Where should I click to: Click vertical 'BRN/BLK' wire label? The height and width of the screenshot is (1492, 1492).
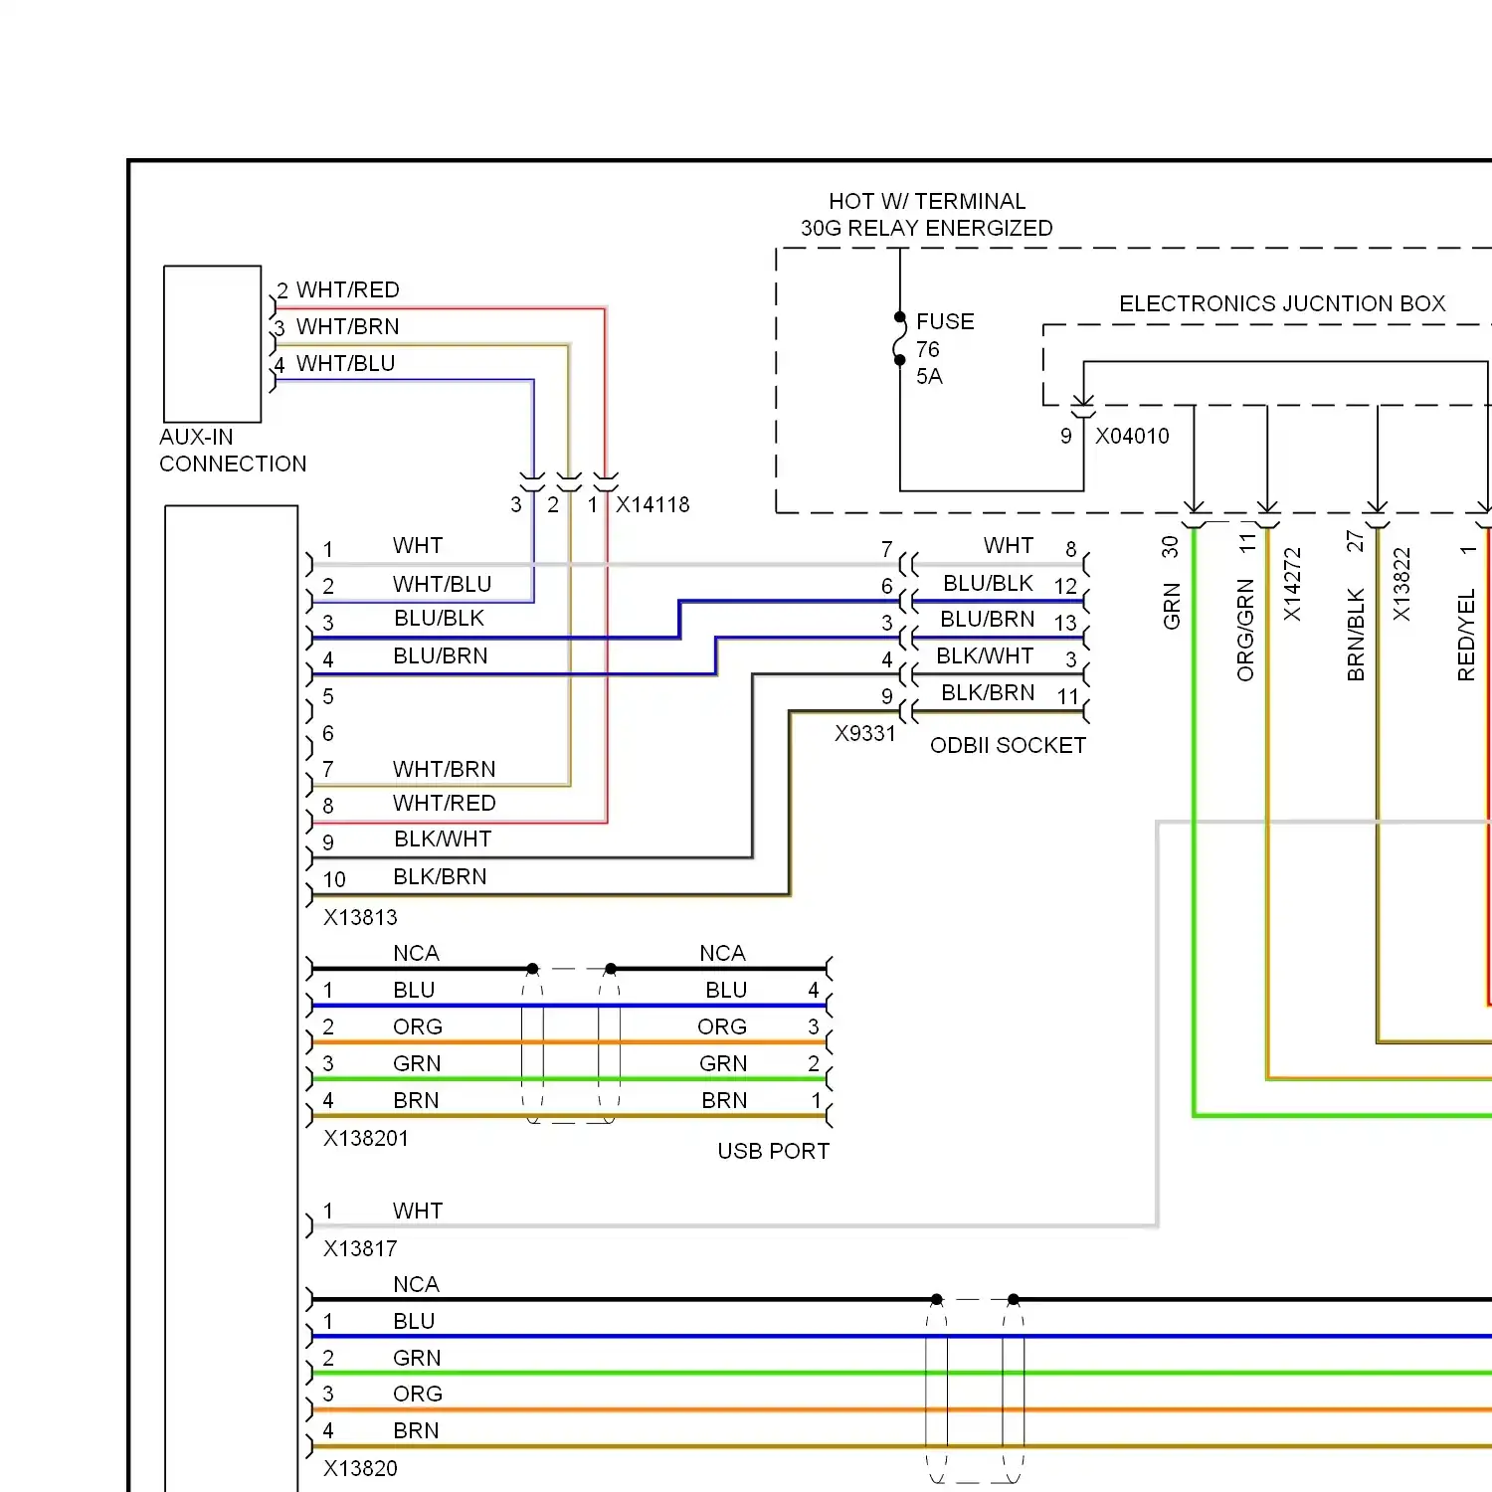click(x=1356, y=635)
